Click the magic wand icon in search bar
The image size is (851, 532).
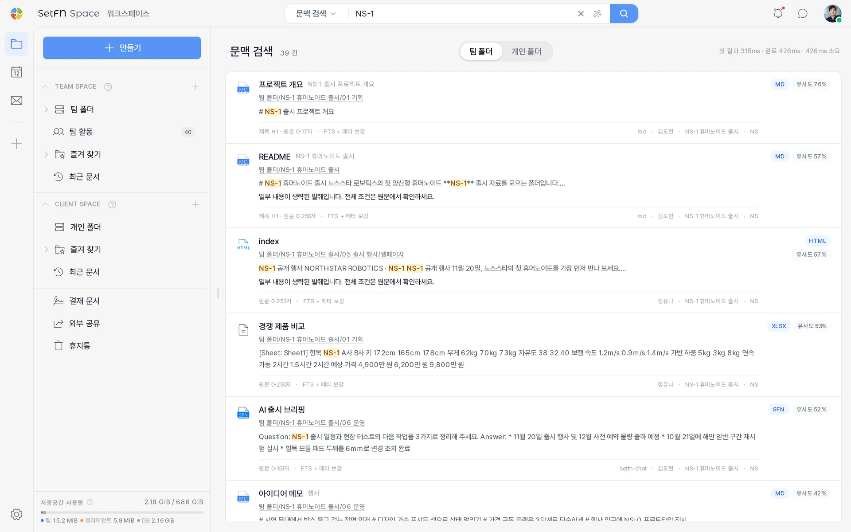597,14
